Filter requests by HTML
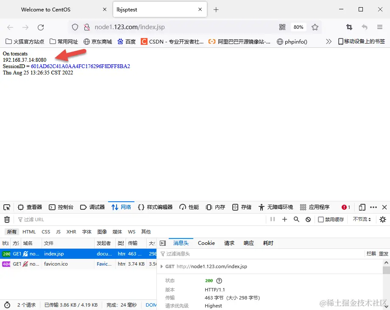This screenshot has width=390, height=310. coord(29,232)
